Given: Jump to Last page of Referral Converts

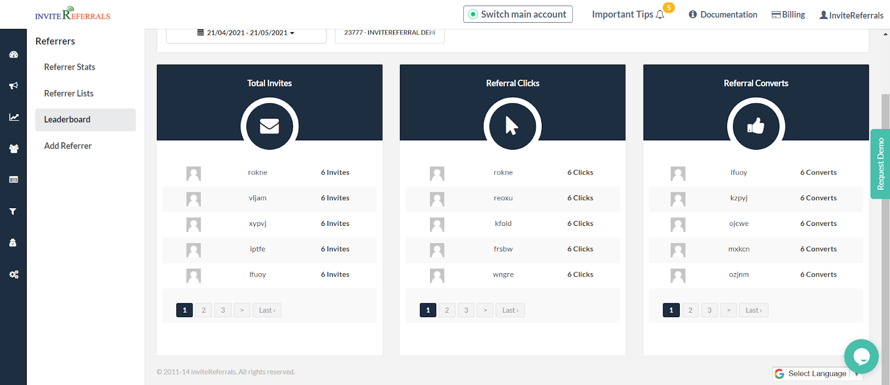Looking at the screenshot, I should point(754,310).
